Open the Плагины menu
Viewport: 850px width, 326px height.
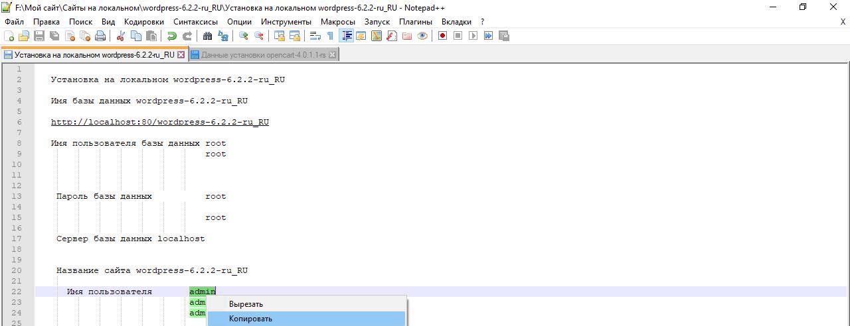click(x=416, y=21)
